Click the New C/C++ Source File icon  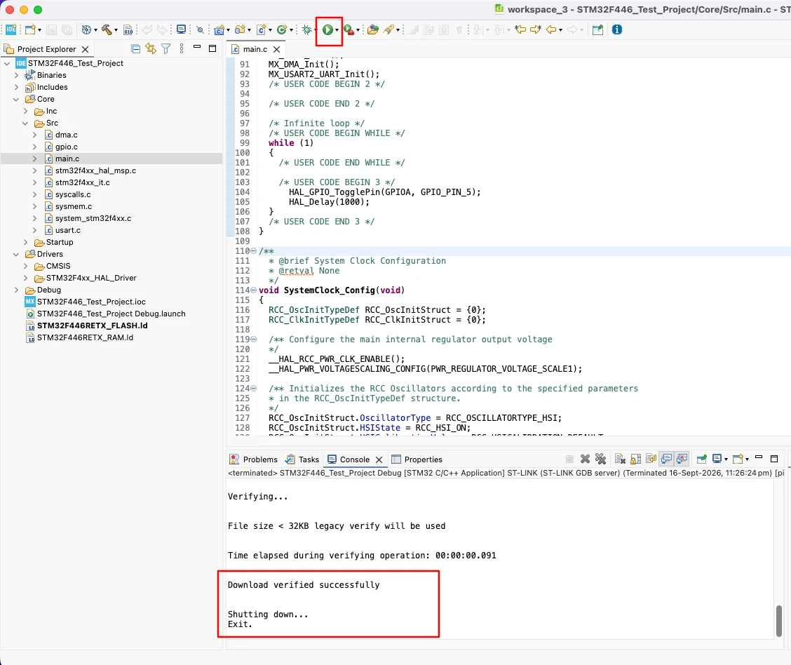(262, 29)
